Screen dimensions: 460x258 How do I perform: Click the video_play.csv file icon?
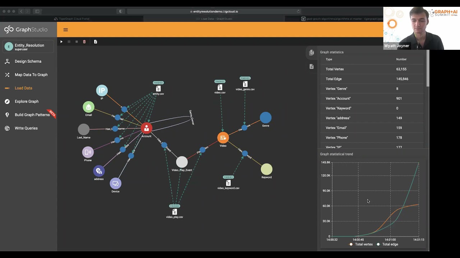pos(175,212)
